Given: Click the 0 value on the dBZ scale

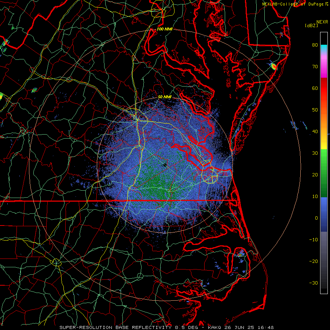Looking at the screenshot, I should click(x=316, y=218).
